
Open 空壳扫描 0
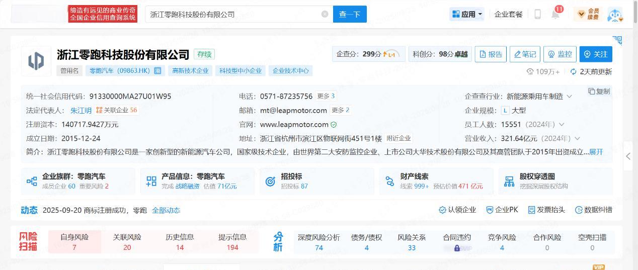592,242
